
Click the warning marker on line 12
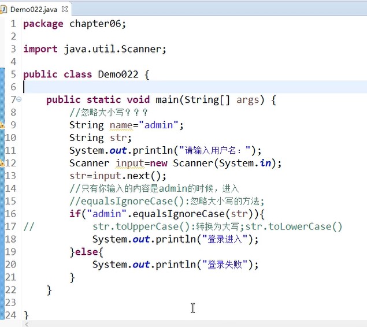pyautogui.click(x=2, y=163)
